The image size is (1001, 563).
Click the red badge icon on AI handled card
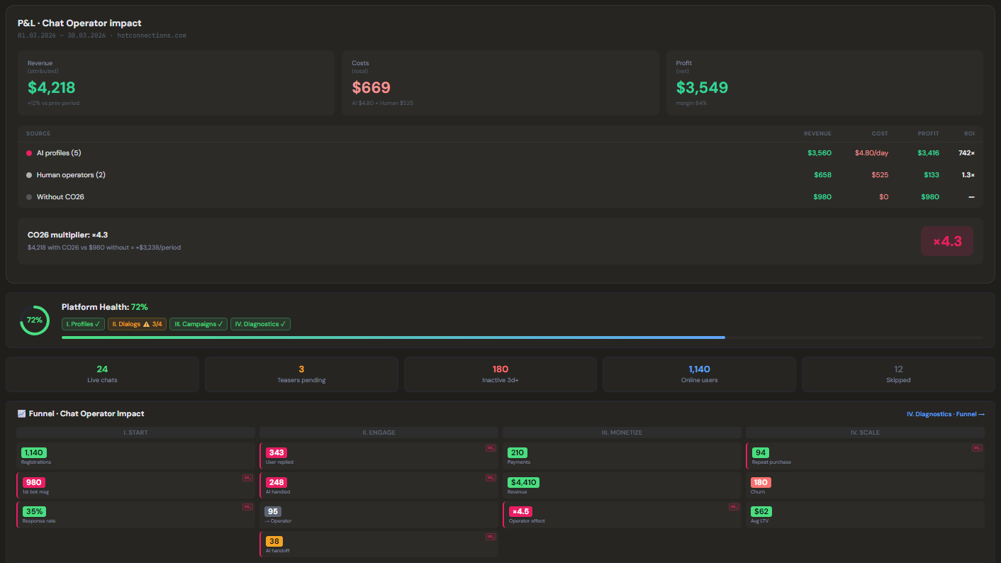click(491, 478)
